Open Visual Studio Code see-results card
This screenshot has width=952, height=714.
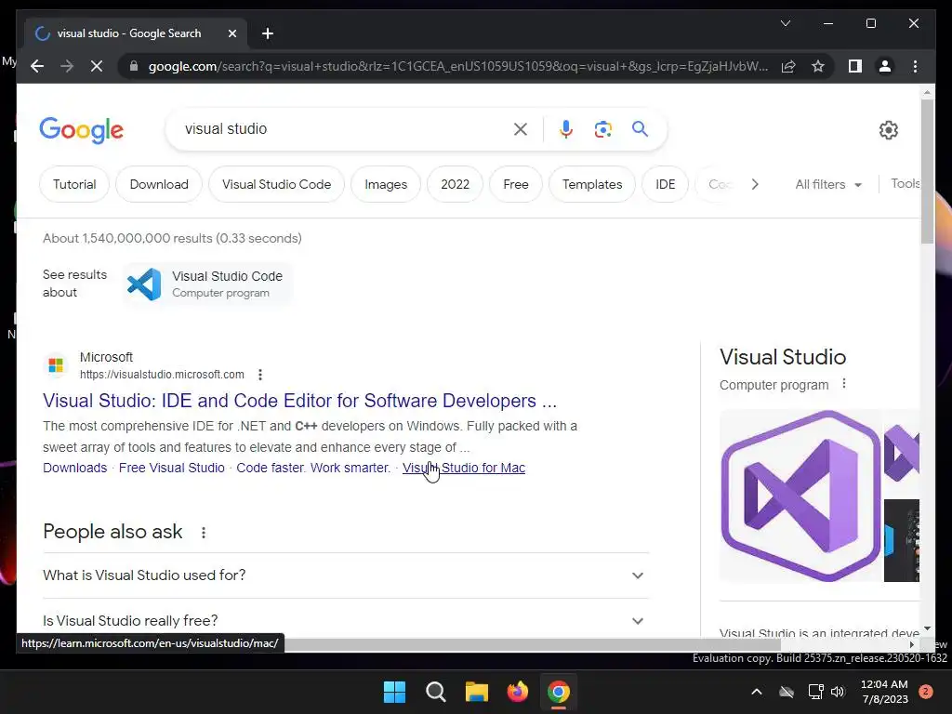tap(207, 284)
